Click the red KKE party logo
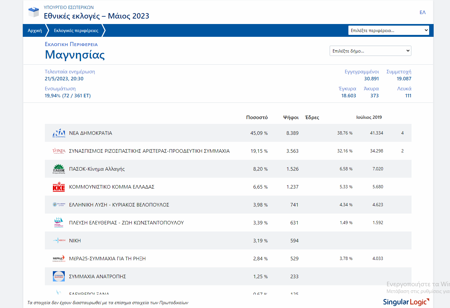This screenshot has height=308, width=450. (x=59, y=187)
